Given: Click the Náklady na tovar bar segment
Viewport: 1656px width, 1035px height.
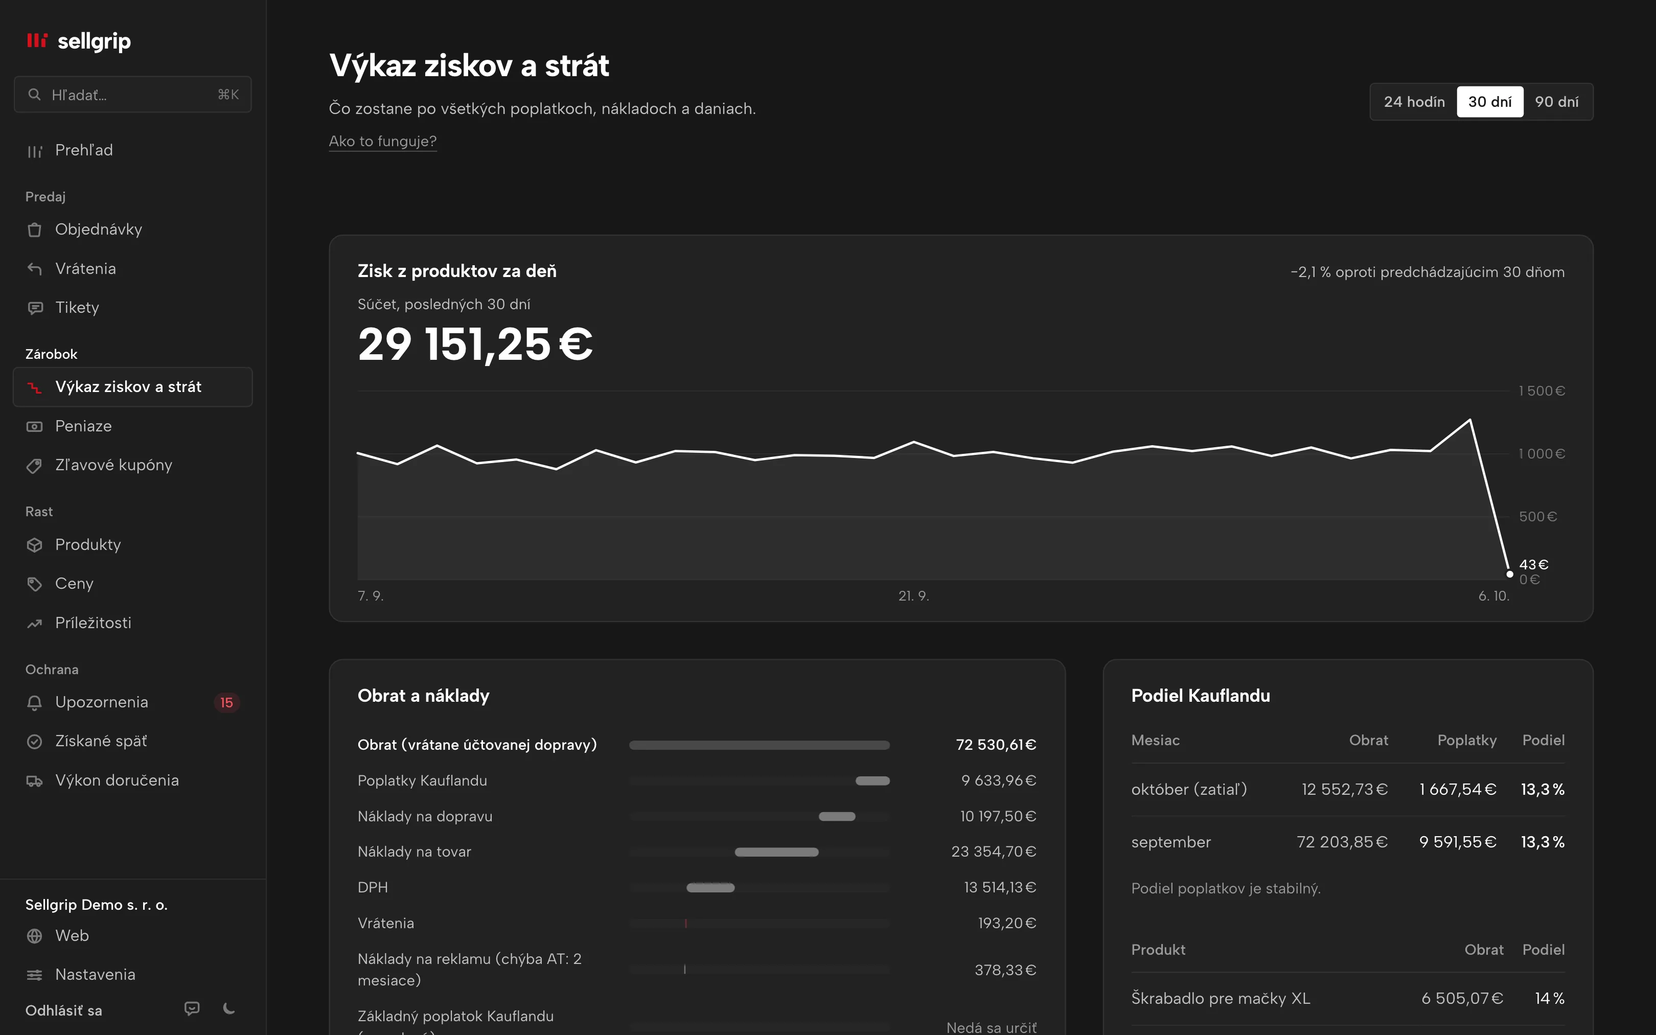Looking at the screenshot, I should click(x=777, y=852).
